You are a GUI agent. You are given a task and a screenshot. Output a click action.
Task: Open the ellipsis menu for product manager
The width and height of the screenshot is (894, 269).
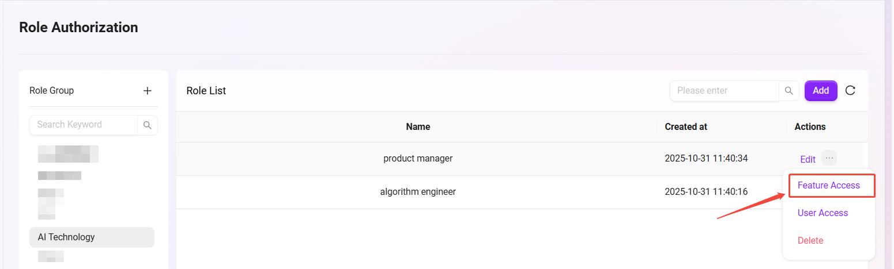point(829,157)
